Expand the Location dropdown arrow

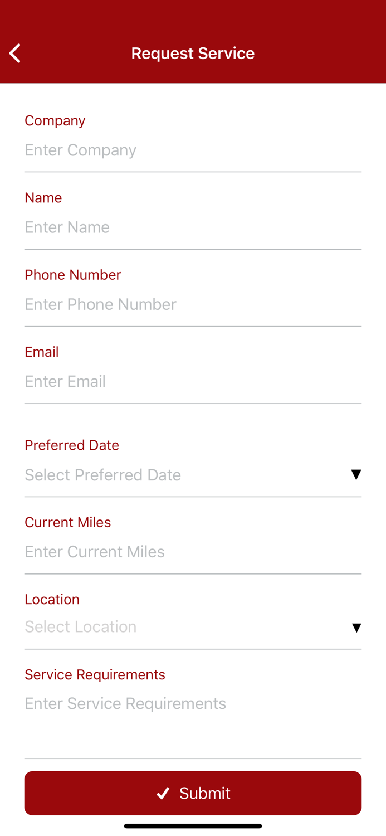coord(356,628)
